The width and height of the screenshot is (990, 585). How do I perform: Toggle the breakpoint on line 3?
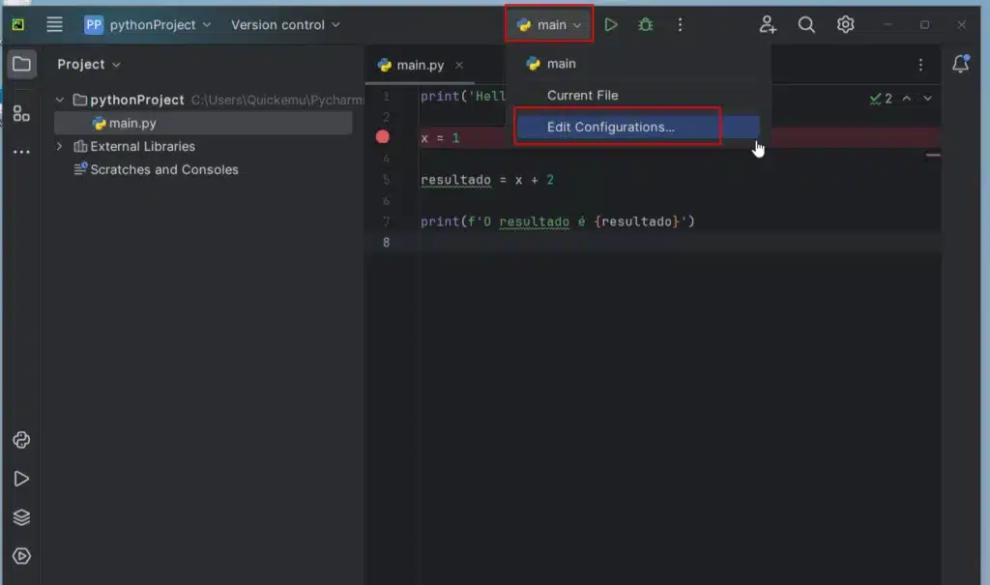coord(383,137)
